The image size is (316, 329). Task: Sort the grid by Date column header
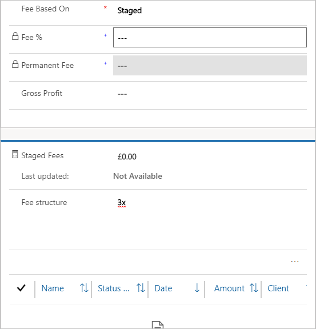coord(163,288)
